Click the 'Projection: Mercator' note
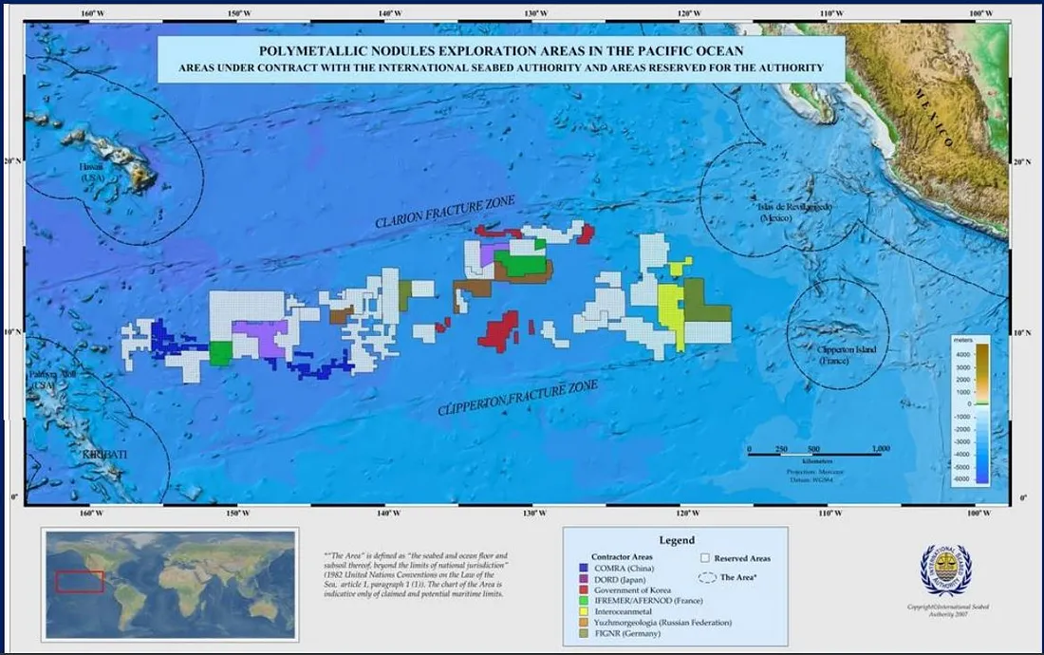This screenshot has width=1044, height=655. pyautogui.click(x=815, y=472)
